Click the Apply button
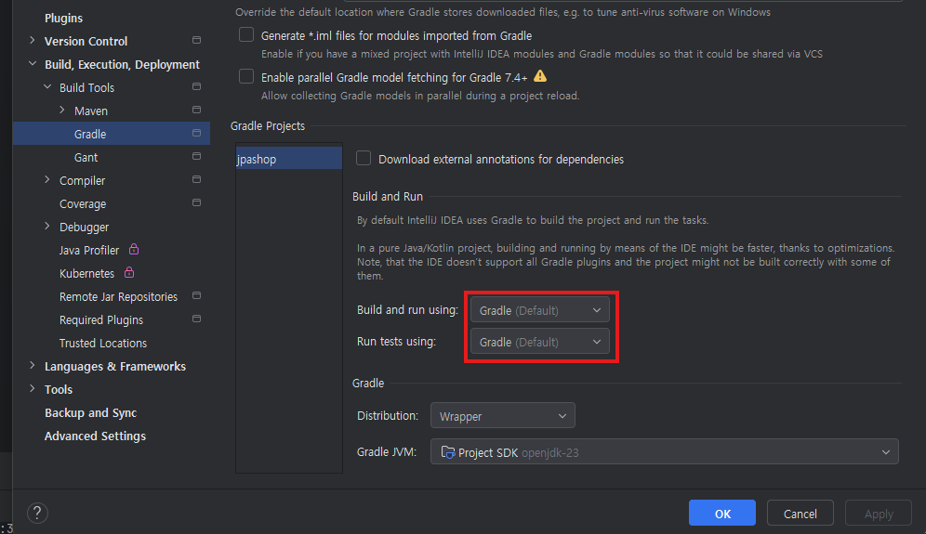This screenshot has height=534, width=926. point(879,513)
